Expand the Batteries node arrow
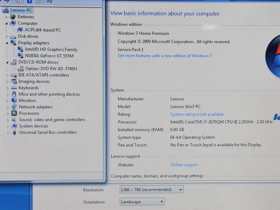 tap(6, 17)
